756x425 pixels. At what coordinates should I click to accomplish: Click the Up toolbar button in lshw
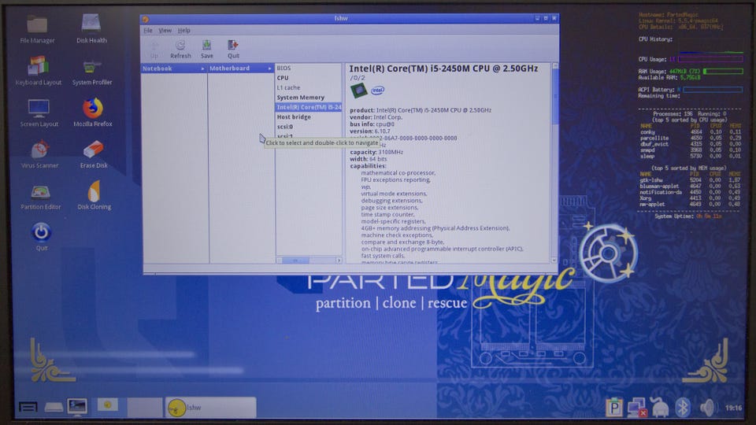[154, 49]
